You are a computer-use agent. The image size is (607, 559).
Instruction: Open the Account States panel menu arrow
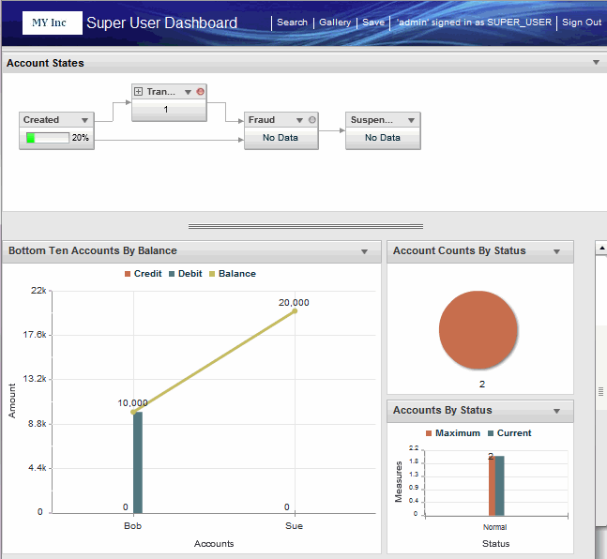point(596,63)
